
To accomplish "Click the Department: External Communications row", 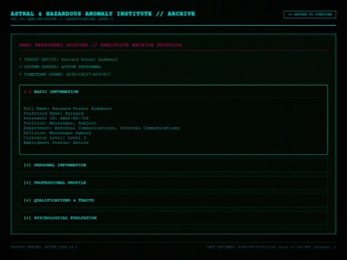I will (102, 128).
